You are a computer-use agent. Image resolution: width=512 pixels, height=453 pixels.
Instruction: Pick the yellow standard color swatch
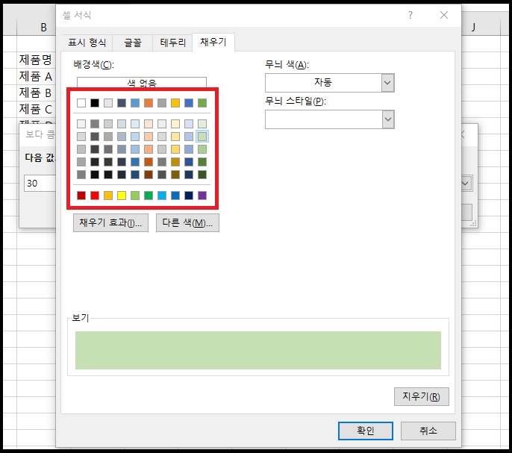click(122, 196)
